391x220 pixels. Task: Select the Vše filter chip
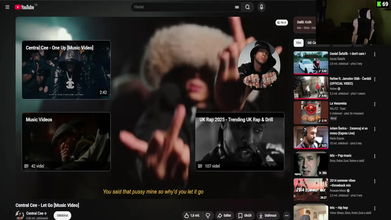point(298,43)
